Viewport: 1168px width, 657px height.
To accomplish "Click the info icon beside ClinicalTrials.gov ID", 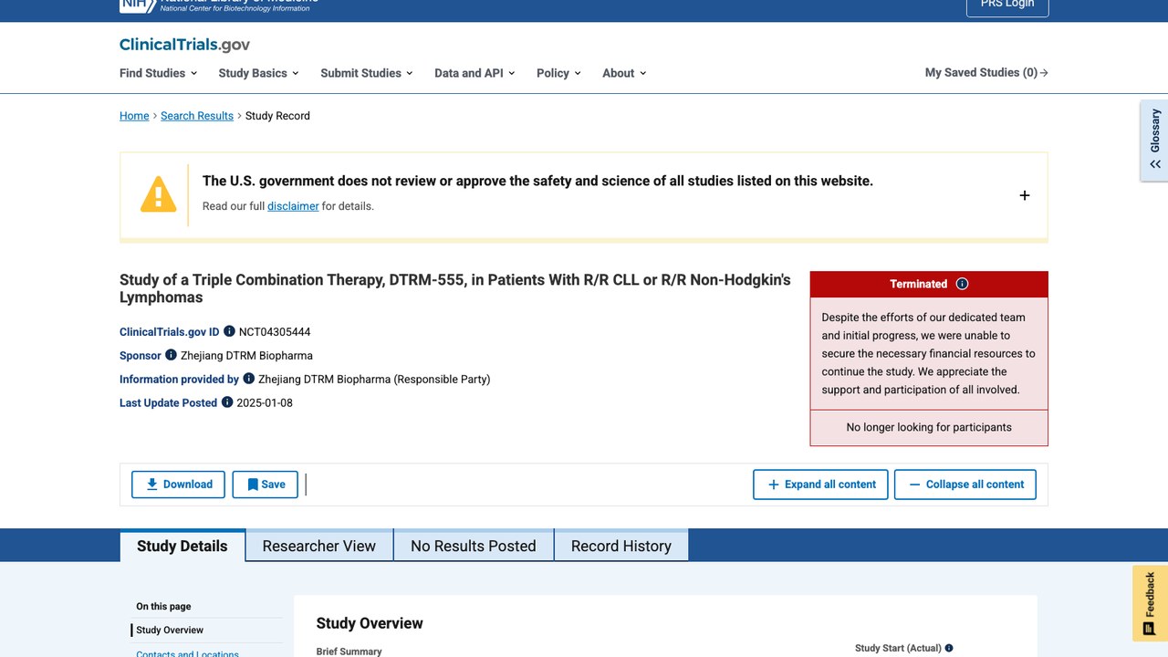I will 229,331.
